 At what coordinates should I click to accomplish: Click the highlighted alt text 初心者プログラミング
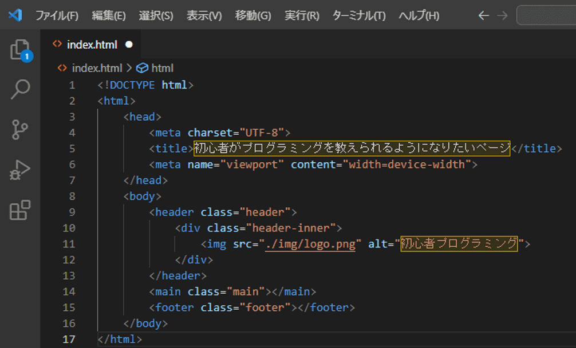coord(459,243)
